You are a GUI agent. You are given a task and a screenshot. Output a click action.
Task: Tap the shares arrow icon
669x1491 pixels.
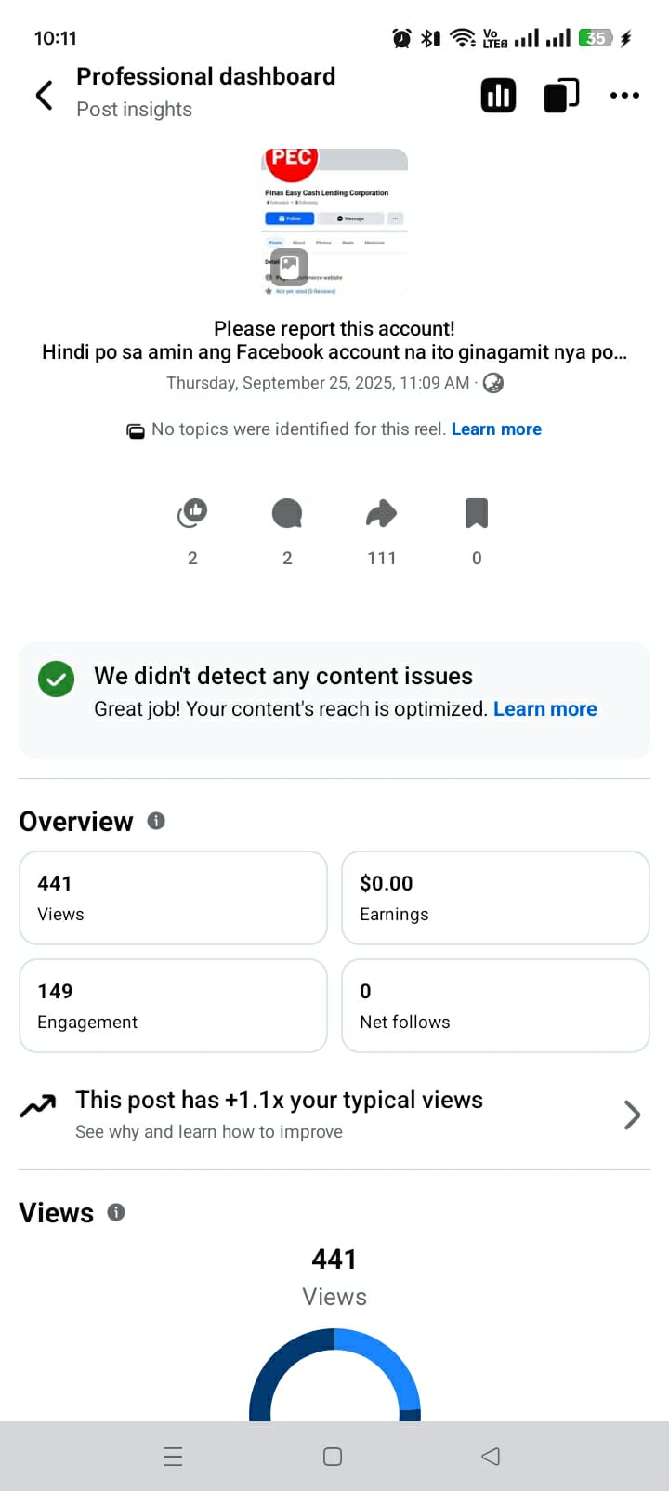click(382, 513)
